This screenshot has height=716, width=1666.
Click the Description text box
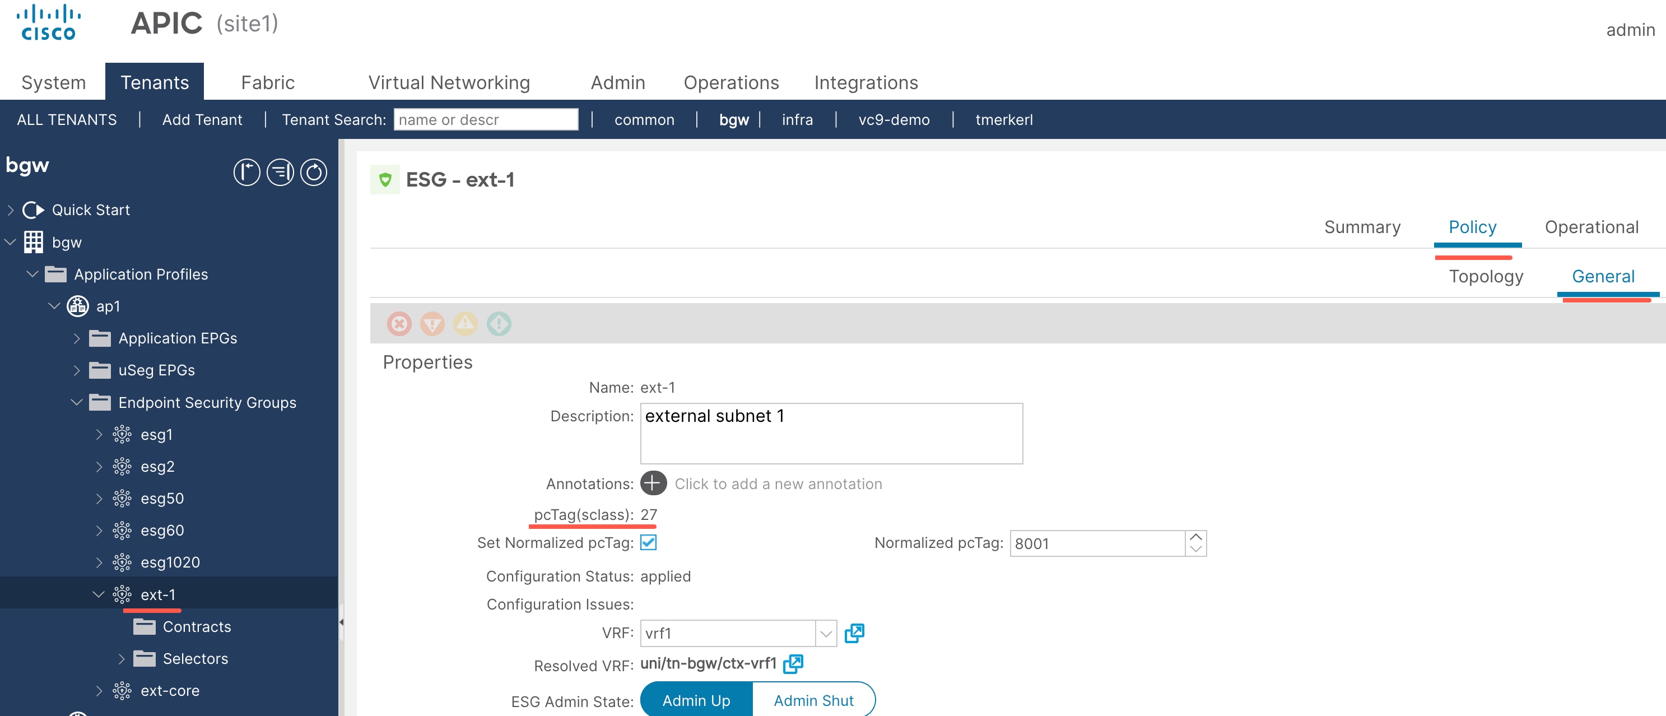click(831, 433)
